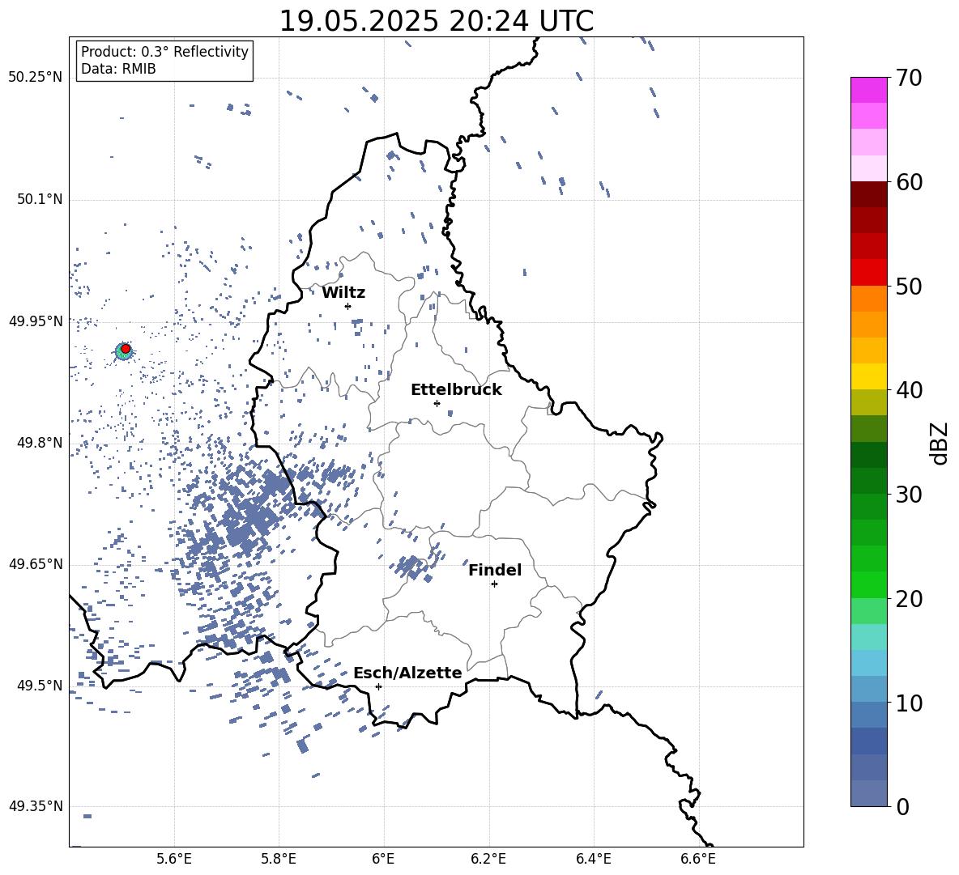Click the turquoise colorbar segment below 20
959x875 pixels.
(x=868, y=637)
